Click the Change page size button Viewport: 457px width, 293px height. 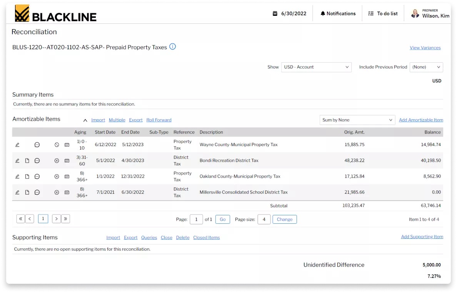(x=285, y=219)
